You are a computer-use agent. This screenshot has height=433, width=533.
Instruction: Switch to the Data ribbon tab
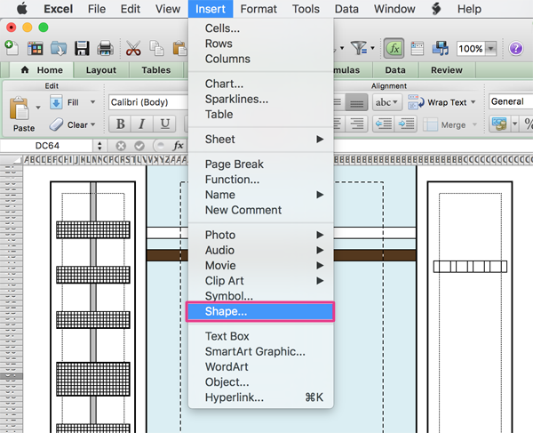395,70
